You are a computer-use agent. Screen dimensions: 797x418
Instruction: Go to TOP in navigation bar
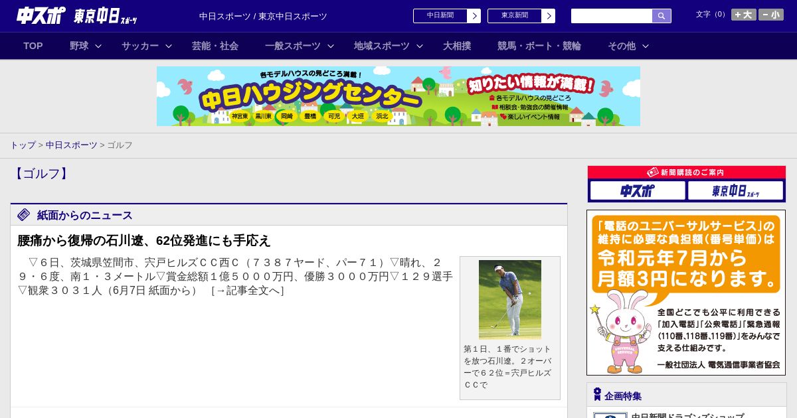[33, 46]
